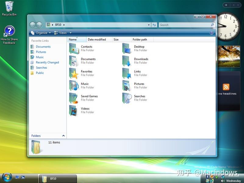This screenshot has height=183, width=244.
Task: Refresh the current folder view
Action: click(154, 25)
